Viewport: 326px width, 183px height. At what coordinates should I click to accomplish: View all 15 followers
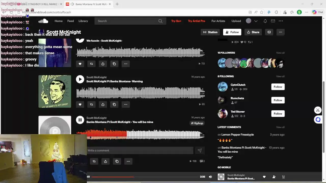point(280,53)
